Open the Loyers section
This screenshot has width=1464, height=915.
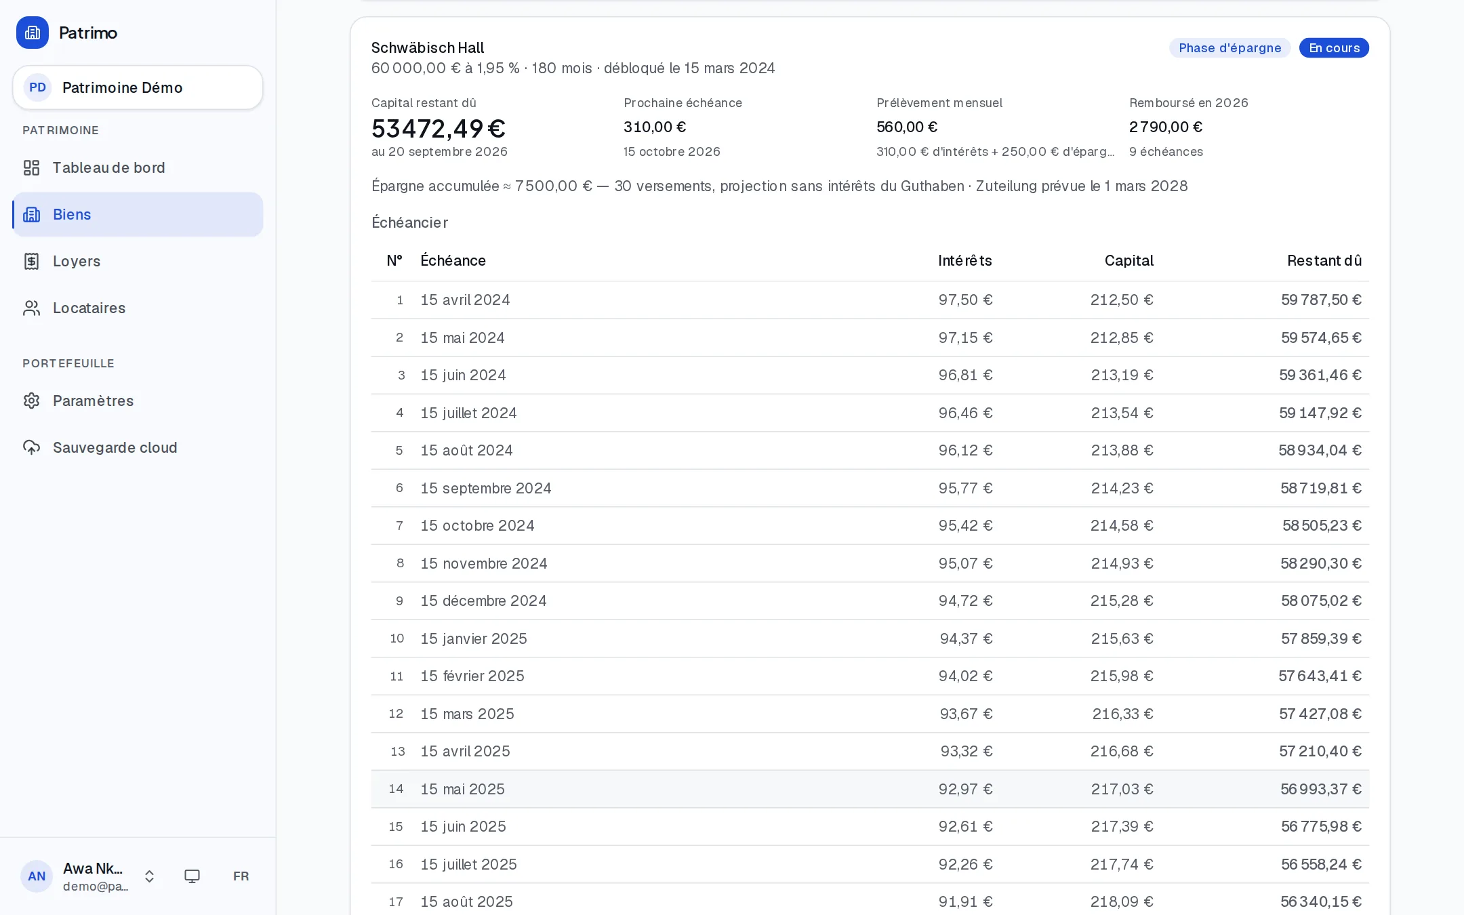coord(138,261)
